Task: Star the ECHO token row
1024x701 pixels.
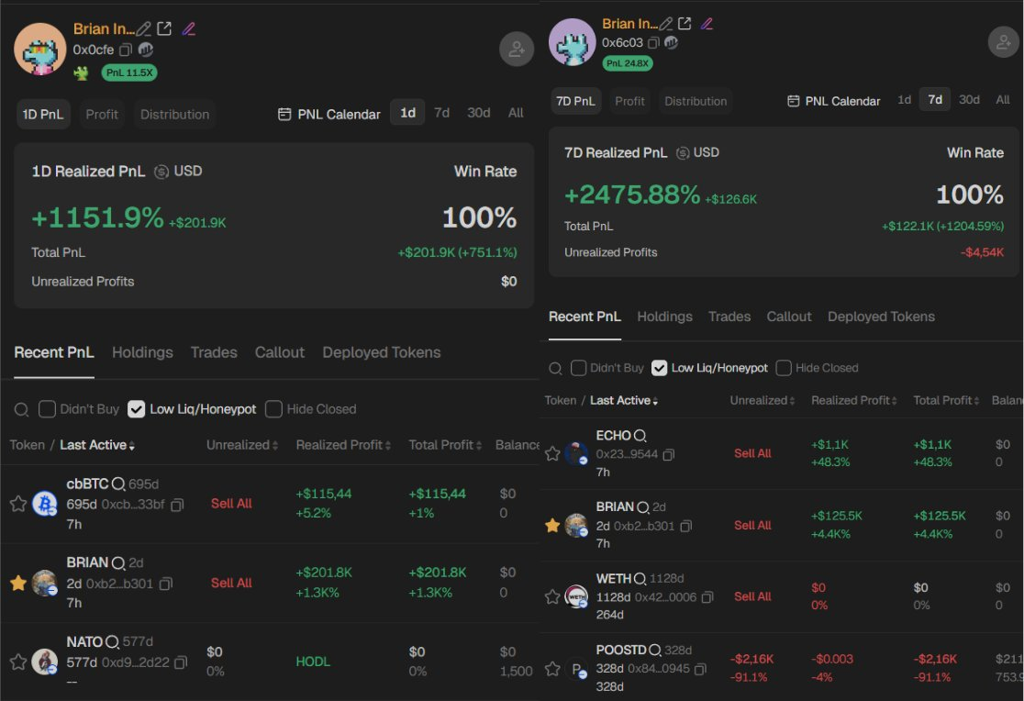Action: click(552, 453)
